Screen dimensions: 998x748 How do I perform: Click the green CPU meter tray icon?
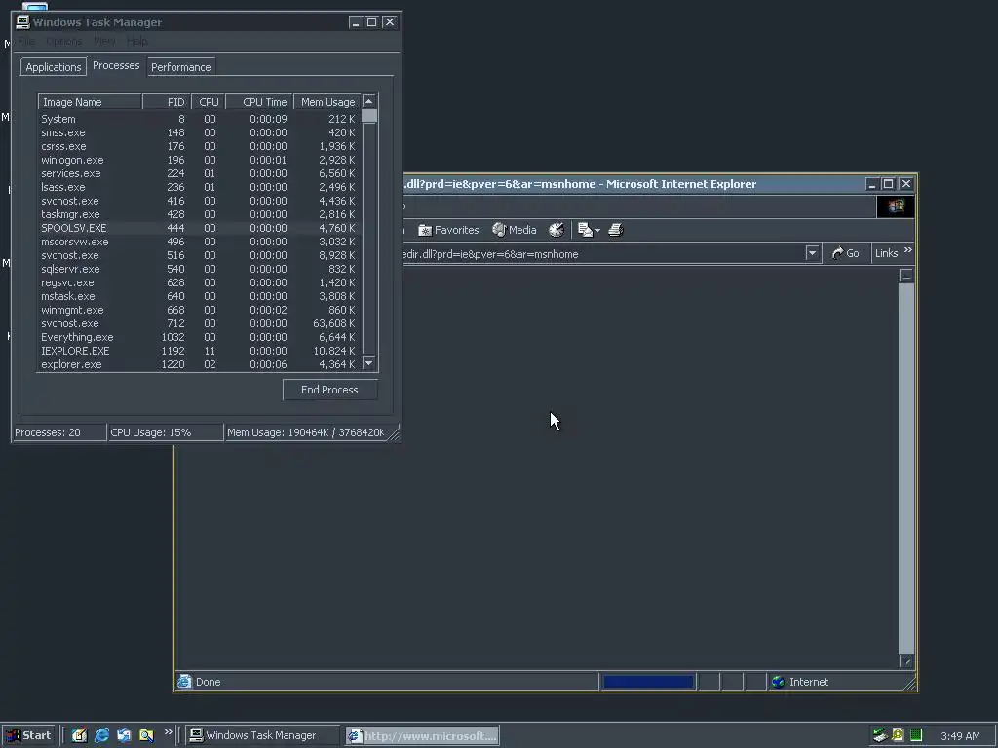[916, 735]
